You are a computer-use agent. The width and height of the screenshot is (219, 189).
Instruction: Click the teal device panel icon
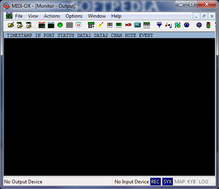137,25
